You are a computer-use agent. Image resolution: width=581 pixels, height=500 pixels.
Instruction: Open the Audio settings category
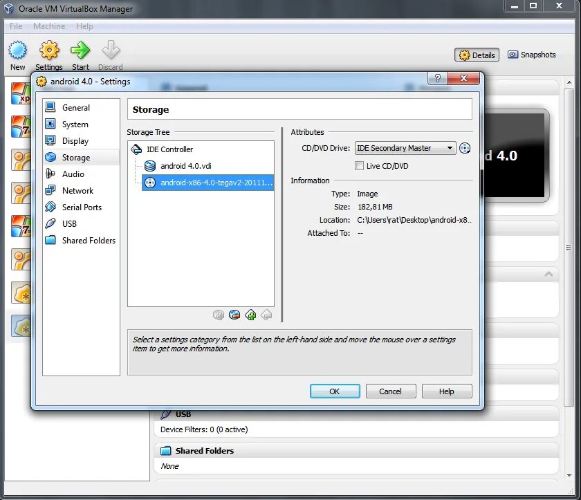[81, 174]
